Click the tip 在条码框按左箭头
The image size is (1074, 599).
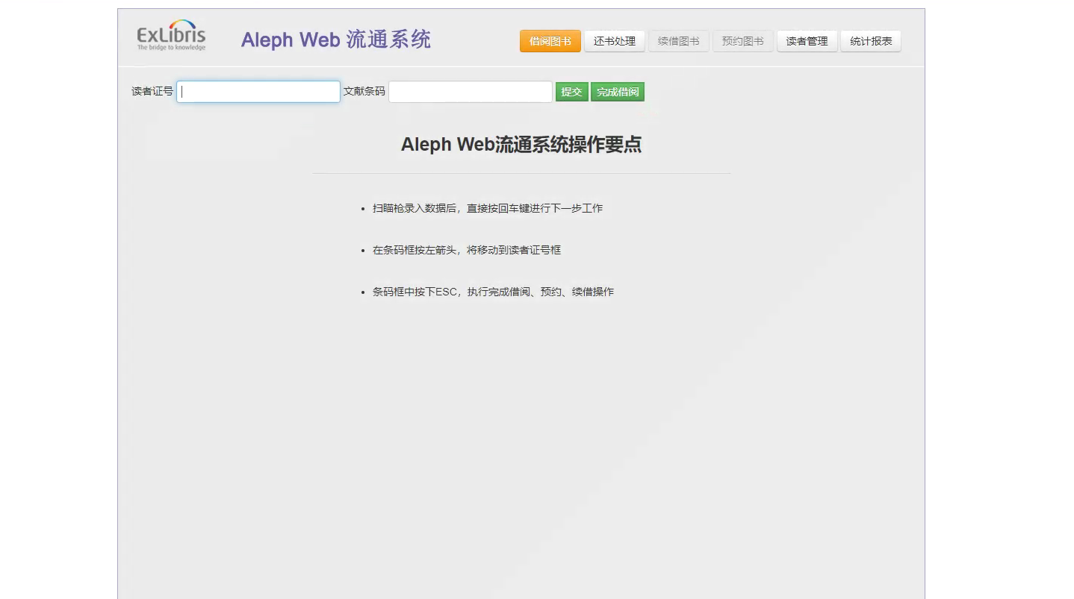pyautogui.click(x=467, y=250)
